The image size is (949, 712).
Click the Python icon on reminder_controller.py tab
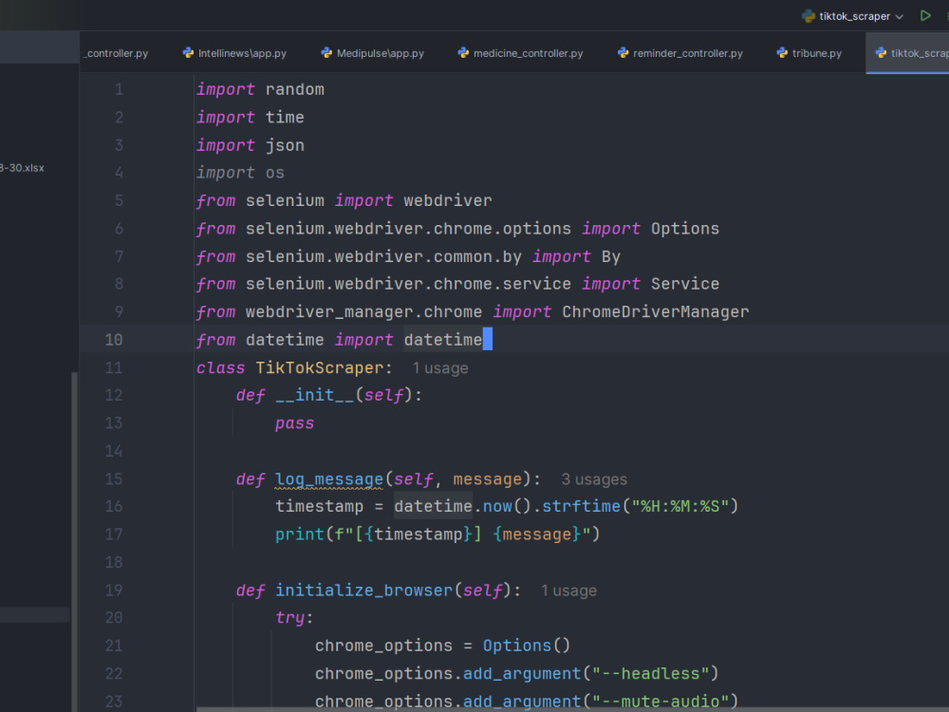(x=623, y=52)
